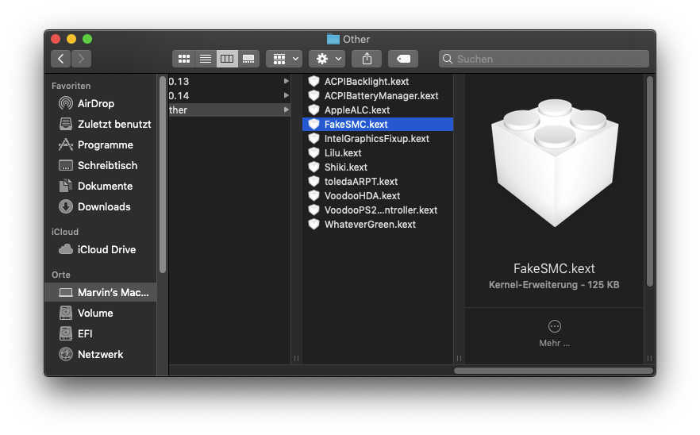
Task: Open Volume disk in the sidebar
Action: click(101, 313)
